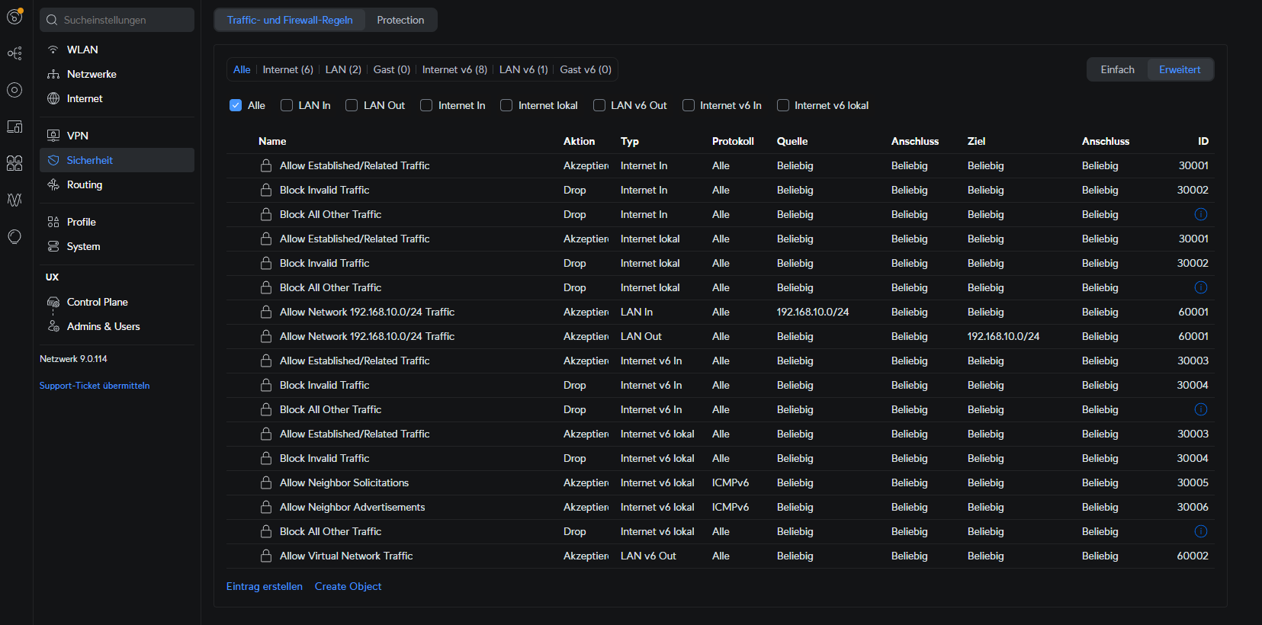Switch to Traffic- und Firewall-Regeln tab

pos(290,20)
